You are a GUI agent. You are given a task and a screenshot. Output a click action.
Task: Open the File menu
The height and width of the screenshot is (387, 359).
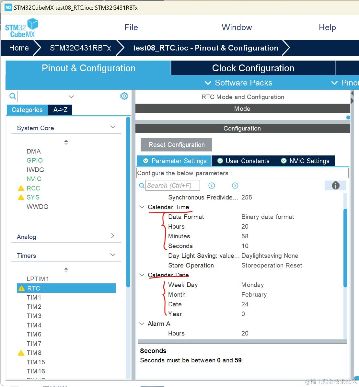click(131, 28)
